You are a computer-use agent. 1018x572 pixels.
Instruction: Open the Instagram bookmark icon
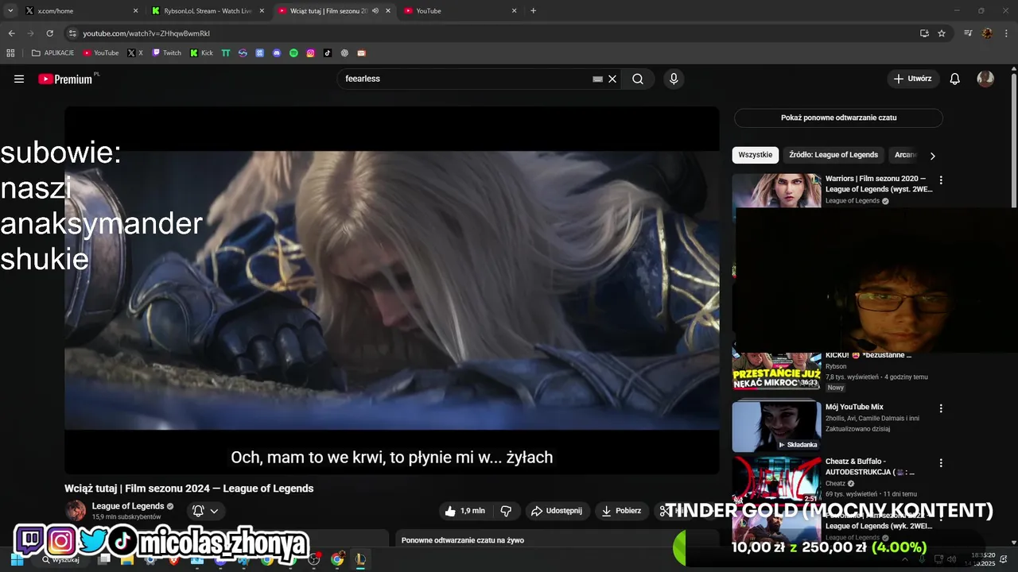pyautogui.click(x=310, y=53)
